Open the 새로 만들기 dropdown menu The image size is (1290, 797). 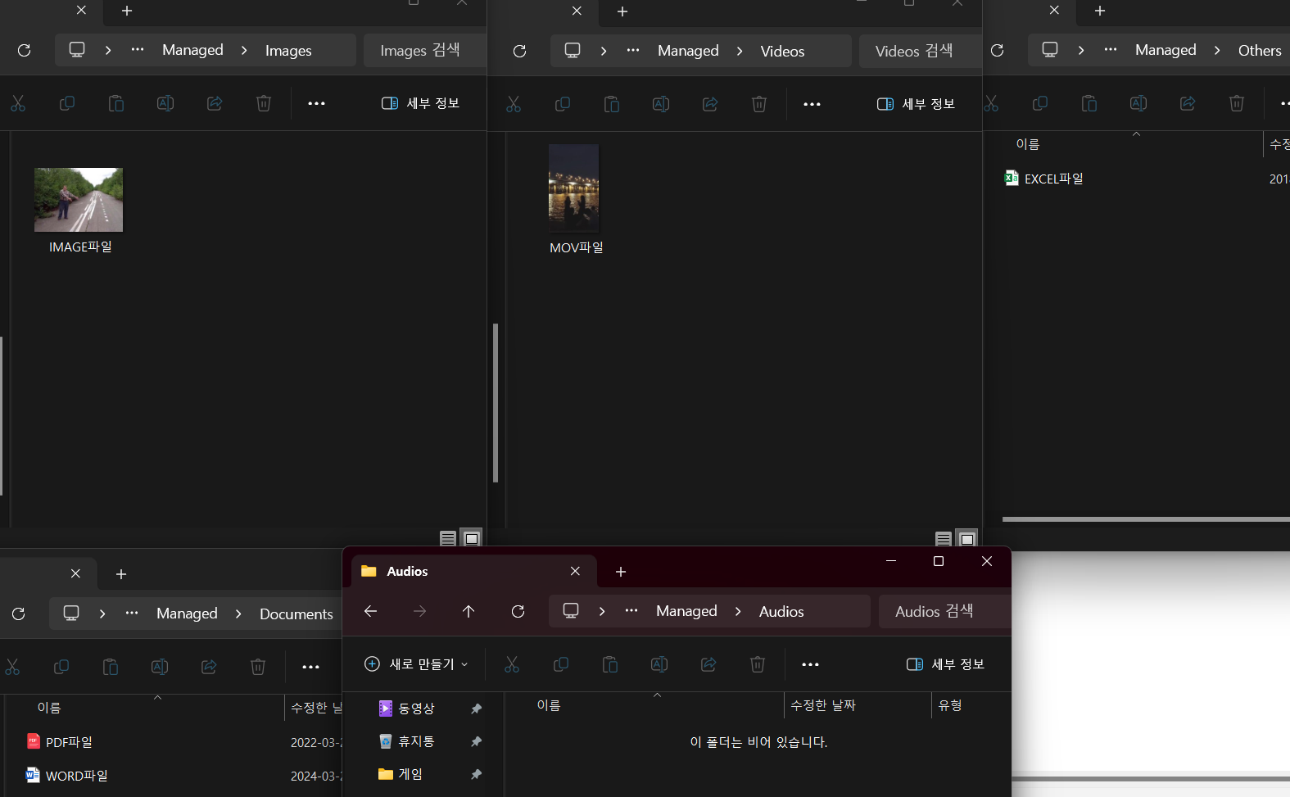[x=416, y=664]
